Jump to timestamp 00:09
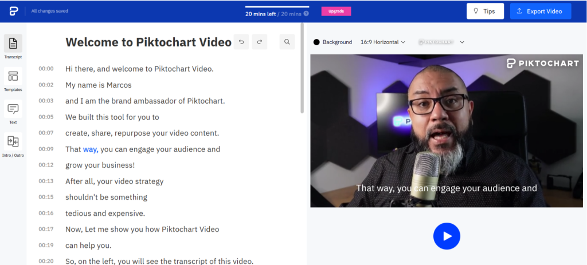The image size is (587, 265). click(46, 149)
